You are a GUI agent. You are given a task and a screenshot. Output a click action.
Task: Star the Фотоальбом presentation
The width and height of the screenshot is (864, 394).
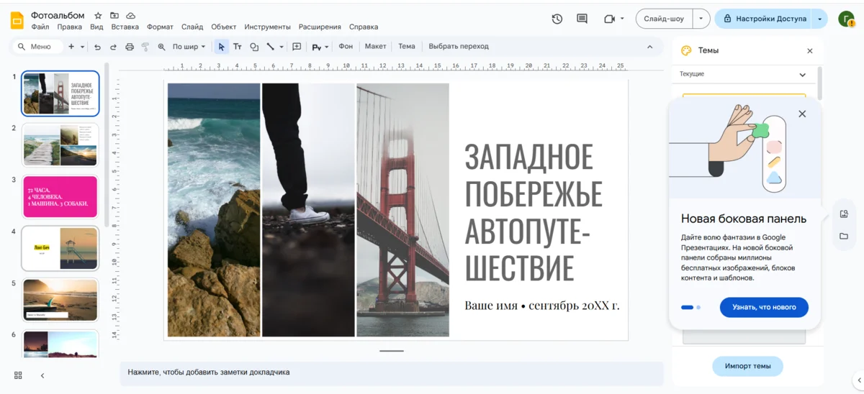pyautogui.click(x=98, y=15)
